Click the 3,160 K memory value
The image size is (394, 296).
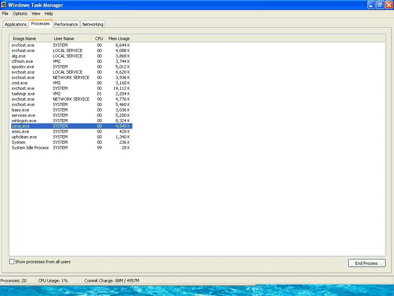(123, 83)
